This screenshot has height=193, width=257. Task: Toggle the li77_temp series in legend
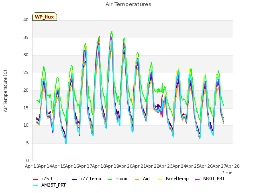[x=87, y=179]
